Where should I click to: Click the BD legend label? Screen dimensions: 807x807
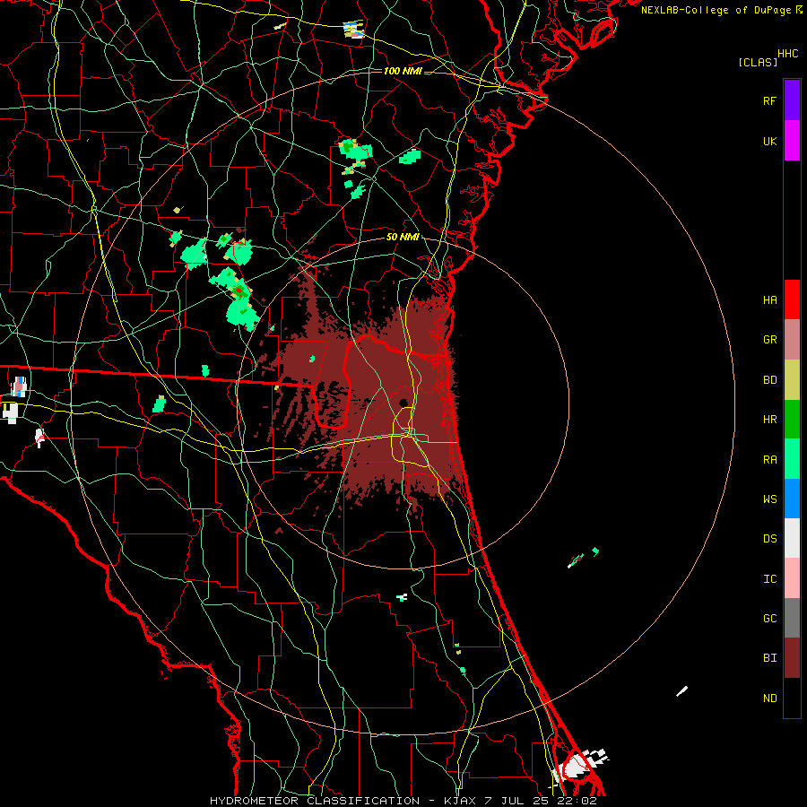(x=769, y=380)
